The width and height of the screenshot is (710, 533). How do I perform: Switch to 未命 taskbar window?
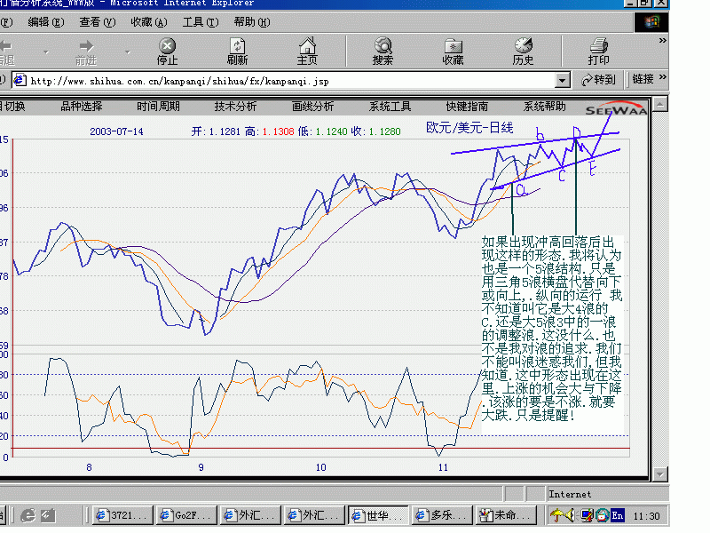click(506, 515)
